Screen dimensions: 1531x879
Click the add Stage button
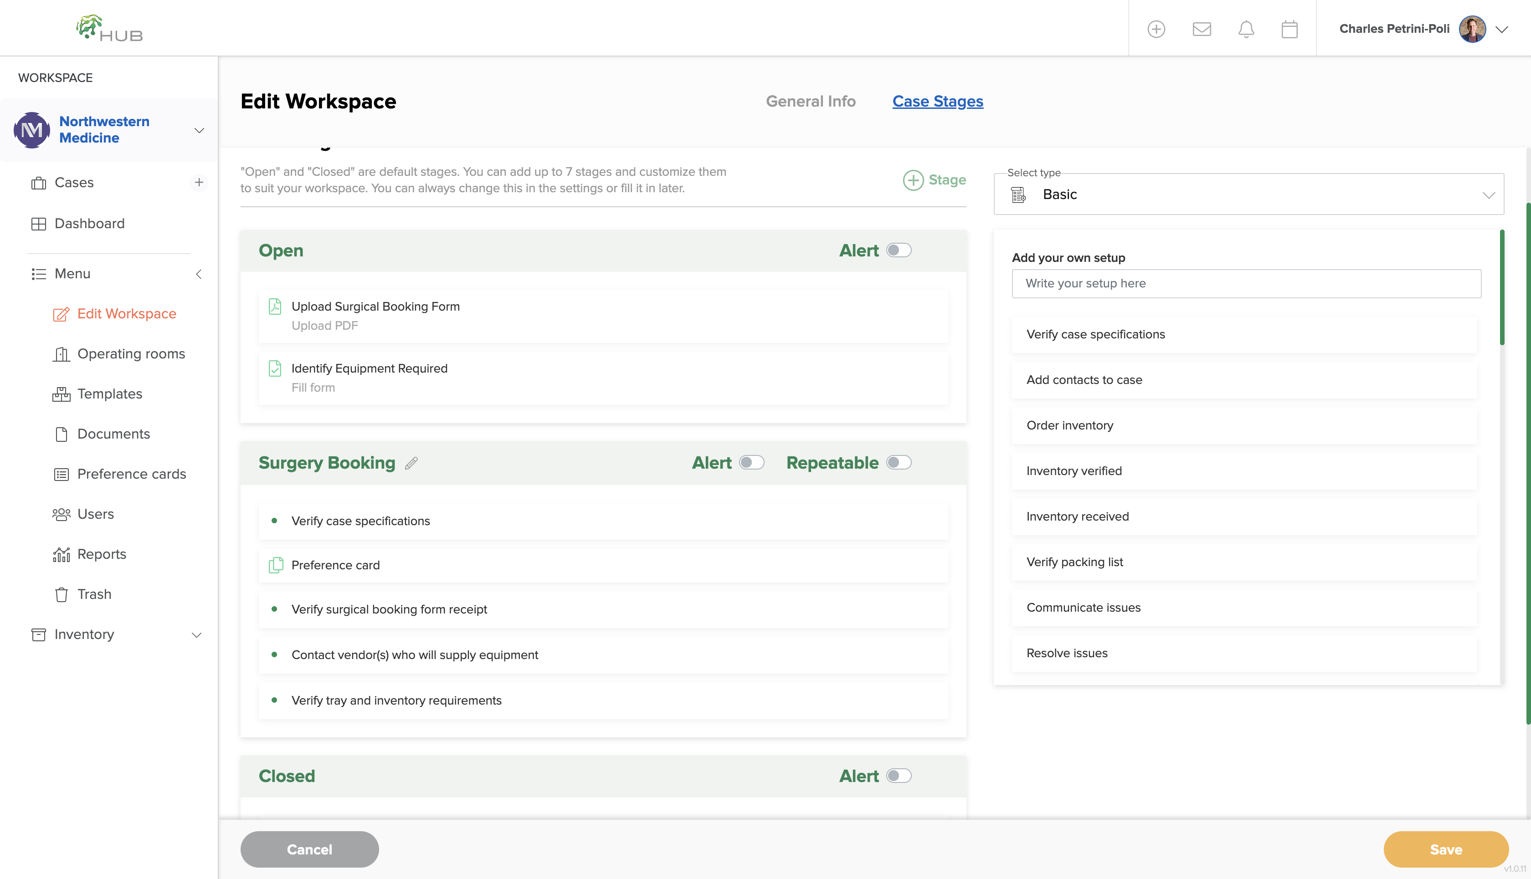pos(934,180)
